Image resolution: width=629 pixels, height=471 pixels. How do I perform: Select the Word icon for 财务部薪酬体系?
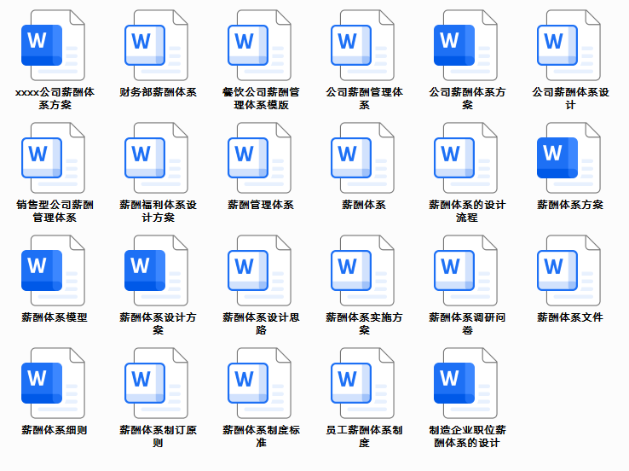click(156, 45)
